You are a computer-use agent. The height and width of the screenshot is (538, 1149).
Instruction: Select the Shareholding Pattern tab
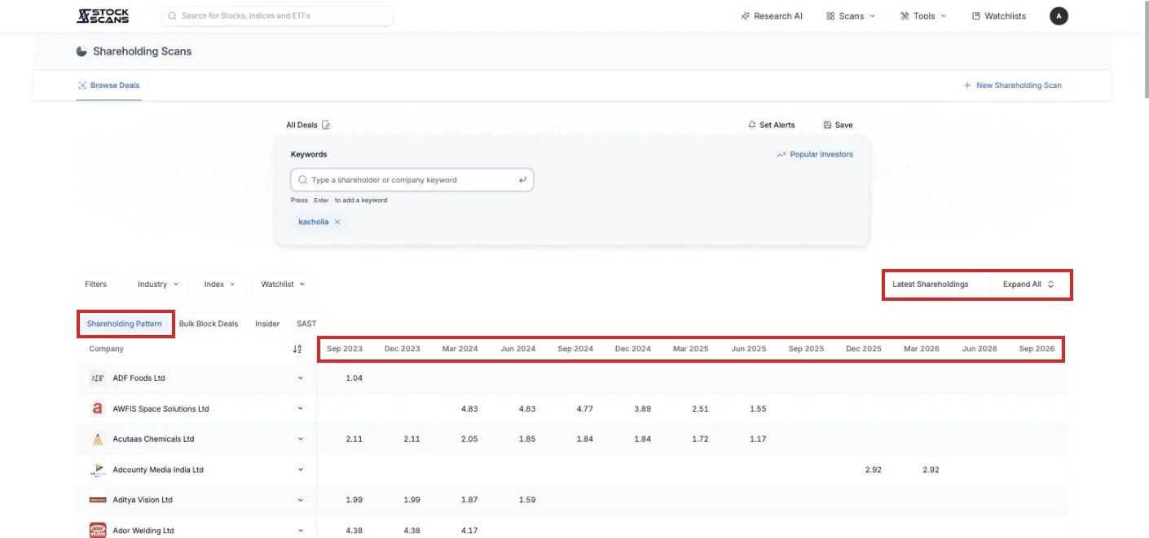click(x=125, y=324)
